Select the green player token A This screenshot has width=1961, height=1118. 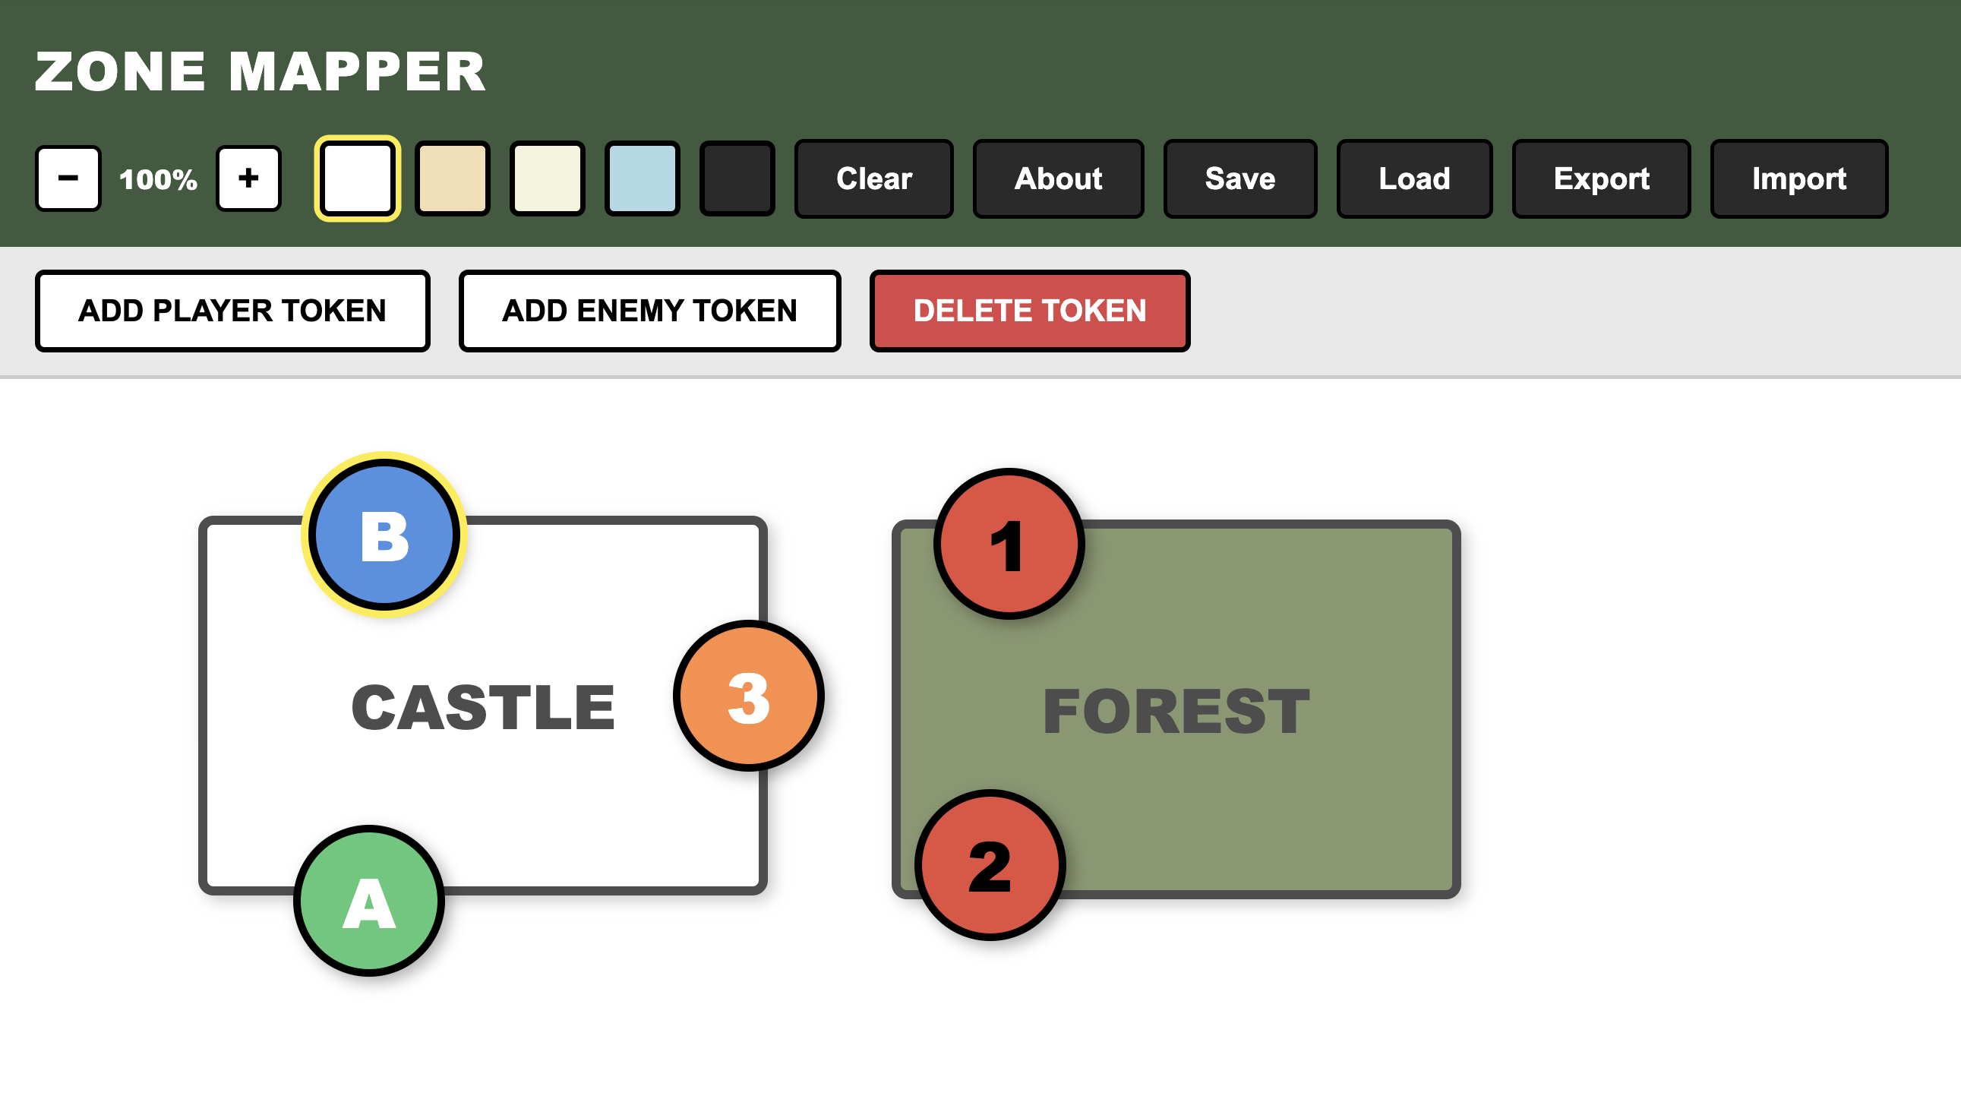pos(369,902)
